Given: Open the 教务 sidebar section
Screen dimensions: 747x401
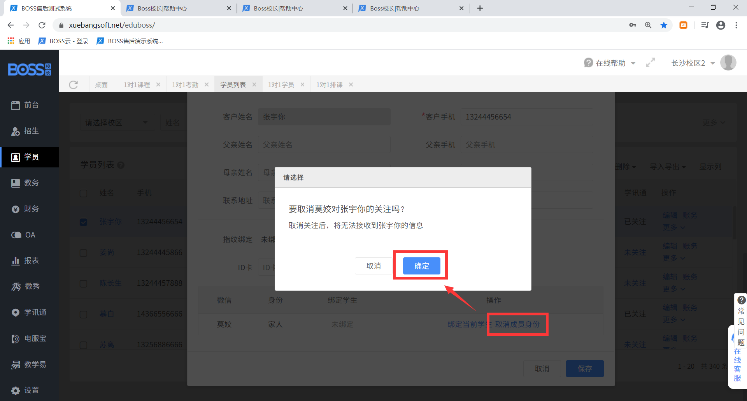Looking at the screenshot, I should coord(29,183).
